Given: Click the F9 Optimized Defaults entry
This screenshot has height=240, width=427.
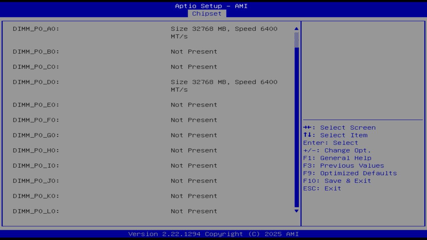Looking at the screenshot, I should [x=350, y=173].
